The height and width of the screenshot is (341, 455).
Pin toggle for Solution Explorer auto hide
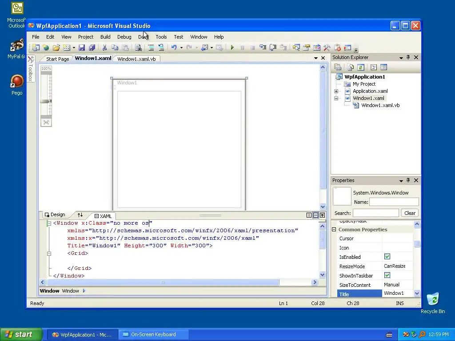click(408, 57)
